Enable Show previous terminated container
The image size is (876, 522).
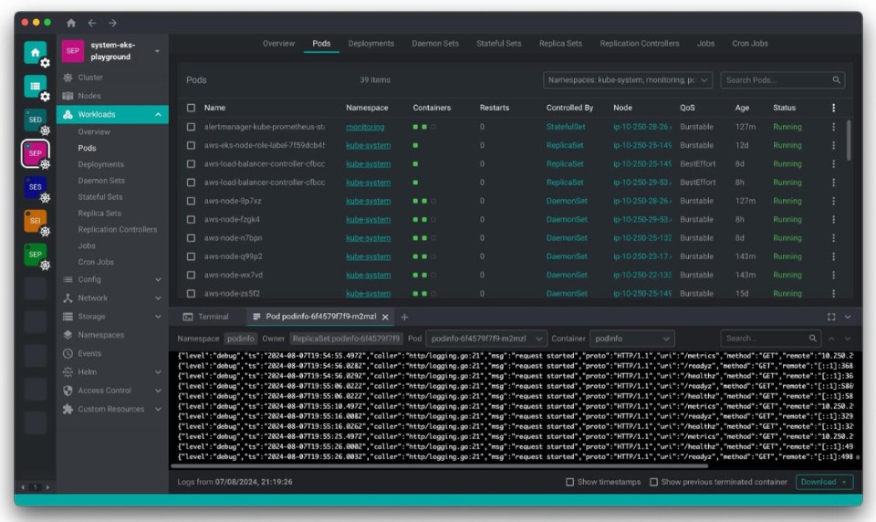(x=654, y=482)
